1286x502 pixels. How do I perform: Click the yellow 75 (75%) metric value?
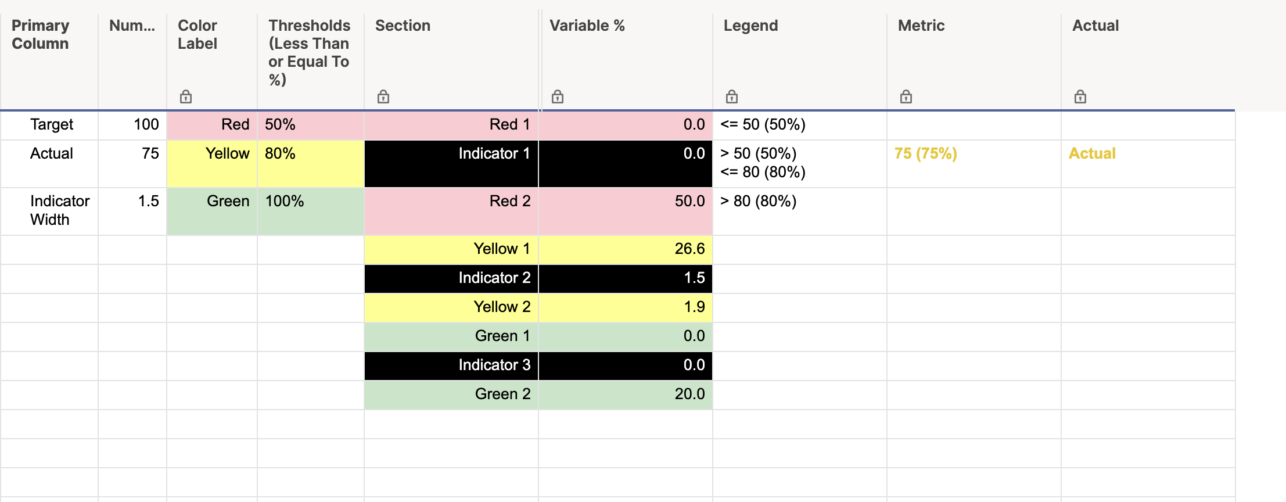point(926,153)
